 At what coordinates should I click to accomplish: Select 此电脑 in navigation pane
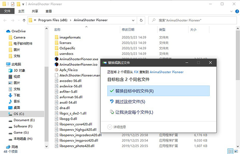pos(14,64)
